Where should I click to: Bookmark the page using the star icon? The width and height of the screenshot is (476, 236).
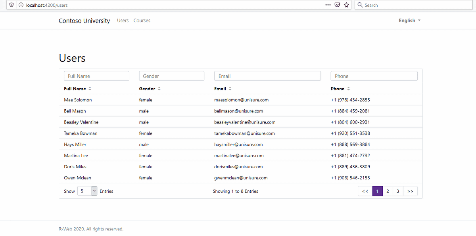point(346,5)
